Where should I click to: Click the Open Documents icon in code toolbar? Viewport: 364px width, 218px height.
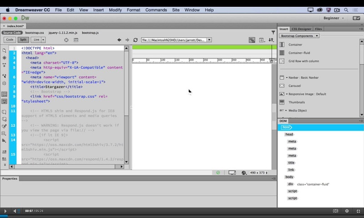click(x=4, y=50)
